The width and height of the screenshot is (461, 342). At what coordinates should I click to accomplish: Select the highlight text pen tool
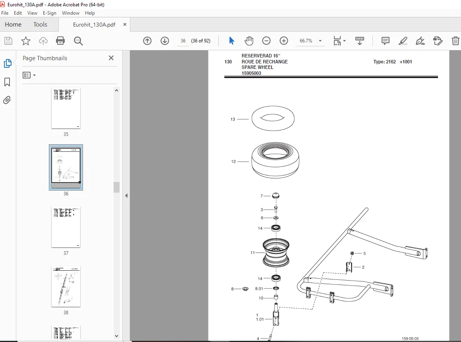[403, 41]
